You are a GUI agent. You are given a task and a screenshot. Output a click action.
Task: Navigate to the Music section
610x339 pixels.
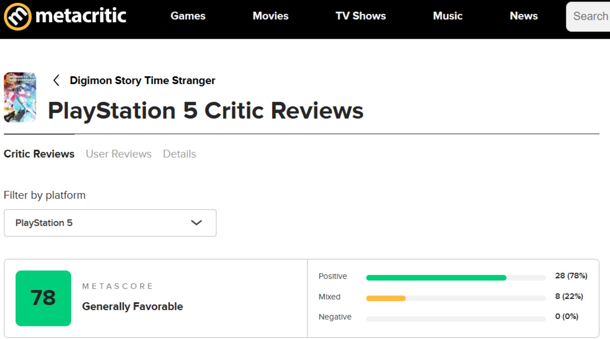(x=448, y=16)
